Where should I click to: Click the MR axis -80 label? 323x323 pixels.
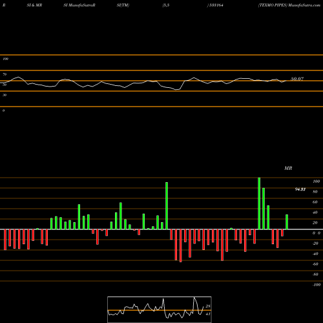point(315,275)
